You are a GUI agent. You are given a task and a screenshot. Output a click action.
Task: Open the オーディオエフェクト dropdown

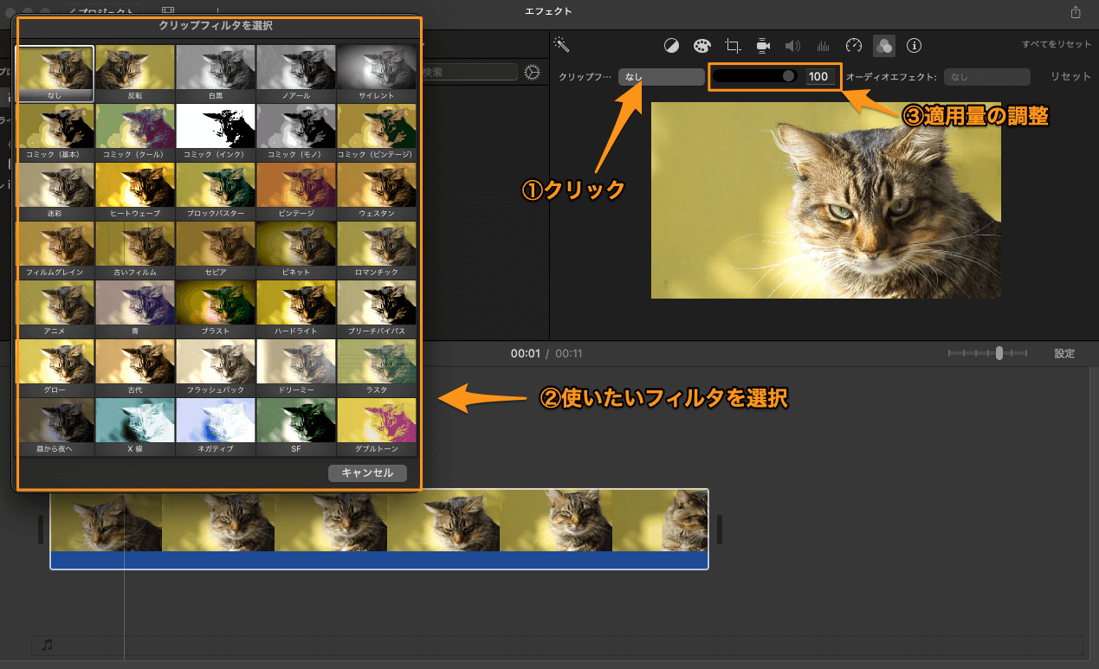coord(986,76)
